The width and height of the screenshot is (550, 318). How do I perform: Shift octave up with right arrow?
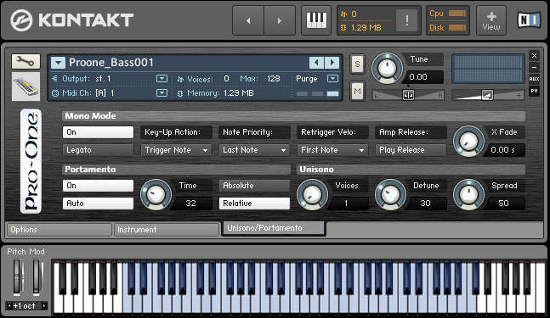tap(44, 306)
